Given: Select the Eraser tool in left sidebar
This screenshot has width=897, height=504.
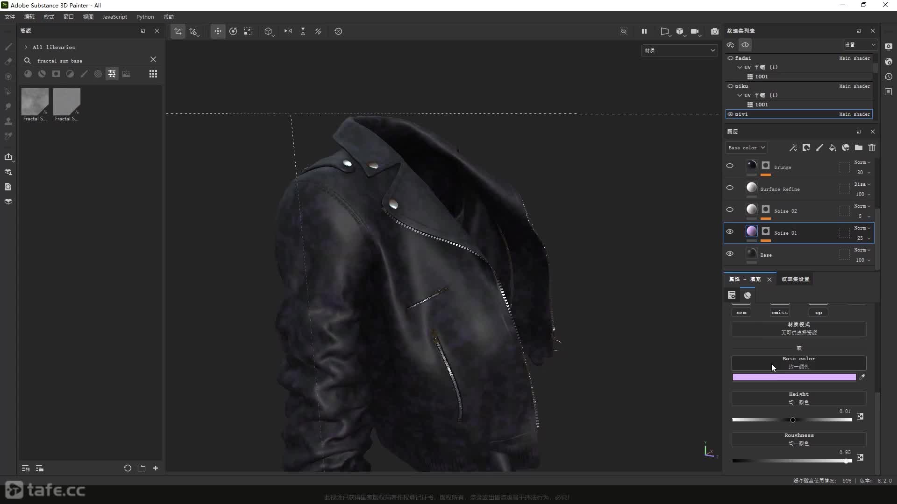Looking at the screenshot, I should click(8, 62).
